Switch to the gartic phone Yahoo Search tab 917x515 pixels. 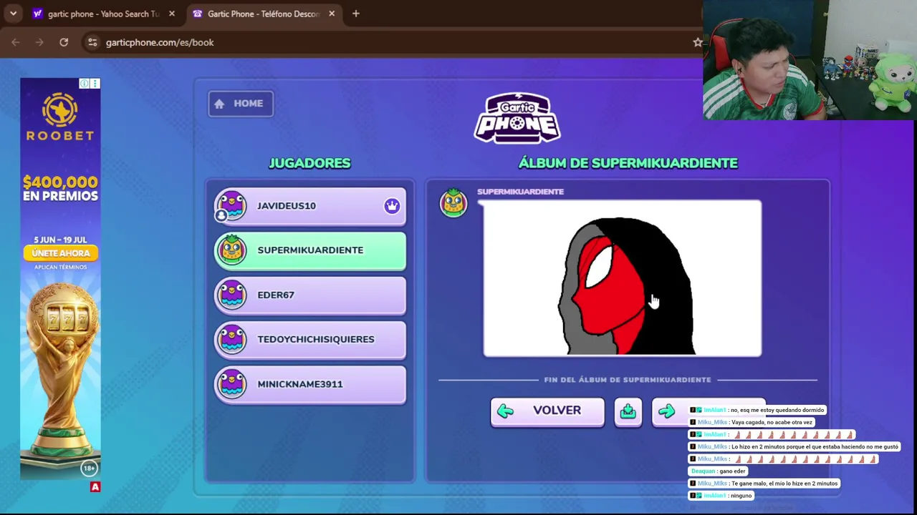103,14
